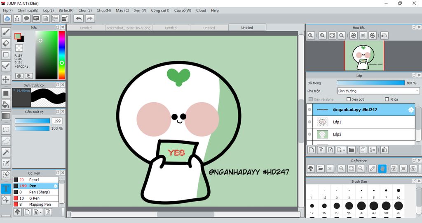This screenshot has width=422, height=223.
Task: Click the Redo arrow button
Action: click(x=90, y=18)
